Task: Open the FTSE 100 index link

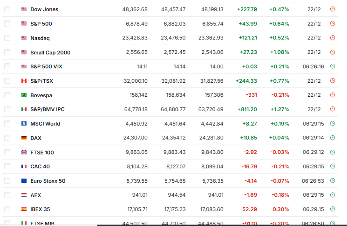Action: [x=42, y=153]
